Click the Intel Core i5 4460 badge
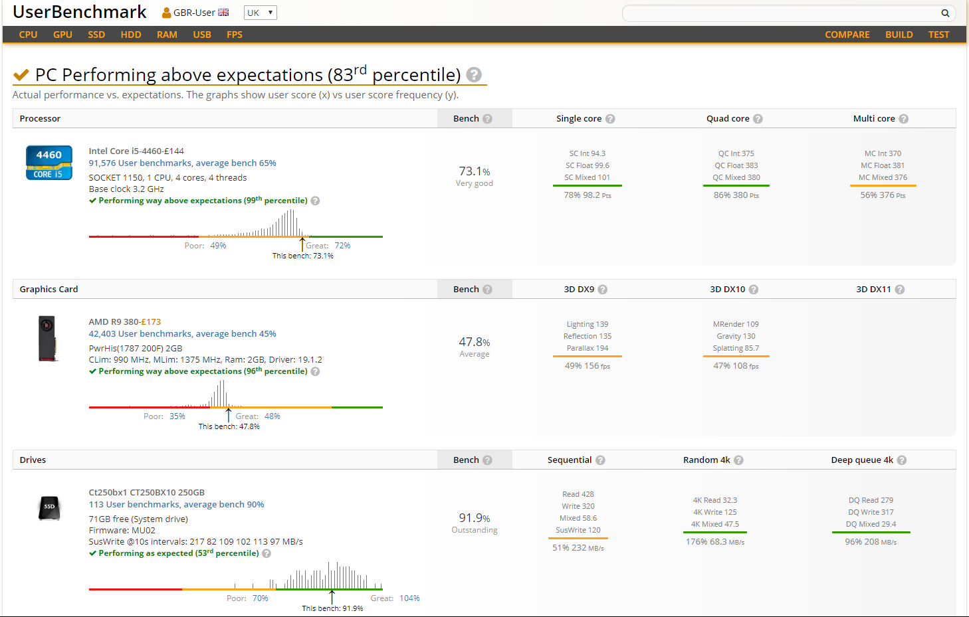The width and height of the screenshot is (969, 617). (x=49, y=163)
